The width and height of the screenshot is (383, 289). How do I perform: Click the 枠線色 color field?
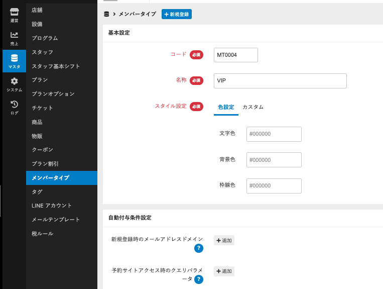click(274, 186)
